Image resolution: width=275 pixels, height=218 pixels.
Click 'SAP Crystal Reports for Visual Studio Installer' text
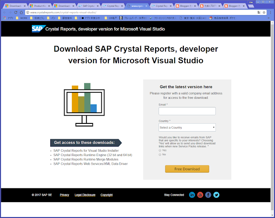[86, 150]
